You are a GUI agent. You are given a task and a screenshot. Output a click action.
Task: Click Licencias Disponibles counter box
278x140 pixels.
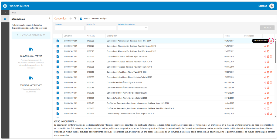pyautogui.click(x=31, y=35)
